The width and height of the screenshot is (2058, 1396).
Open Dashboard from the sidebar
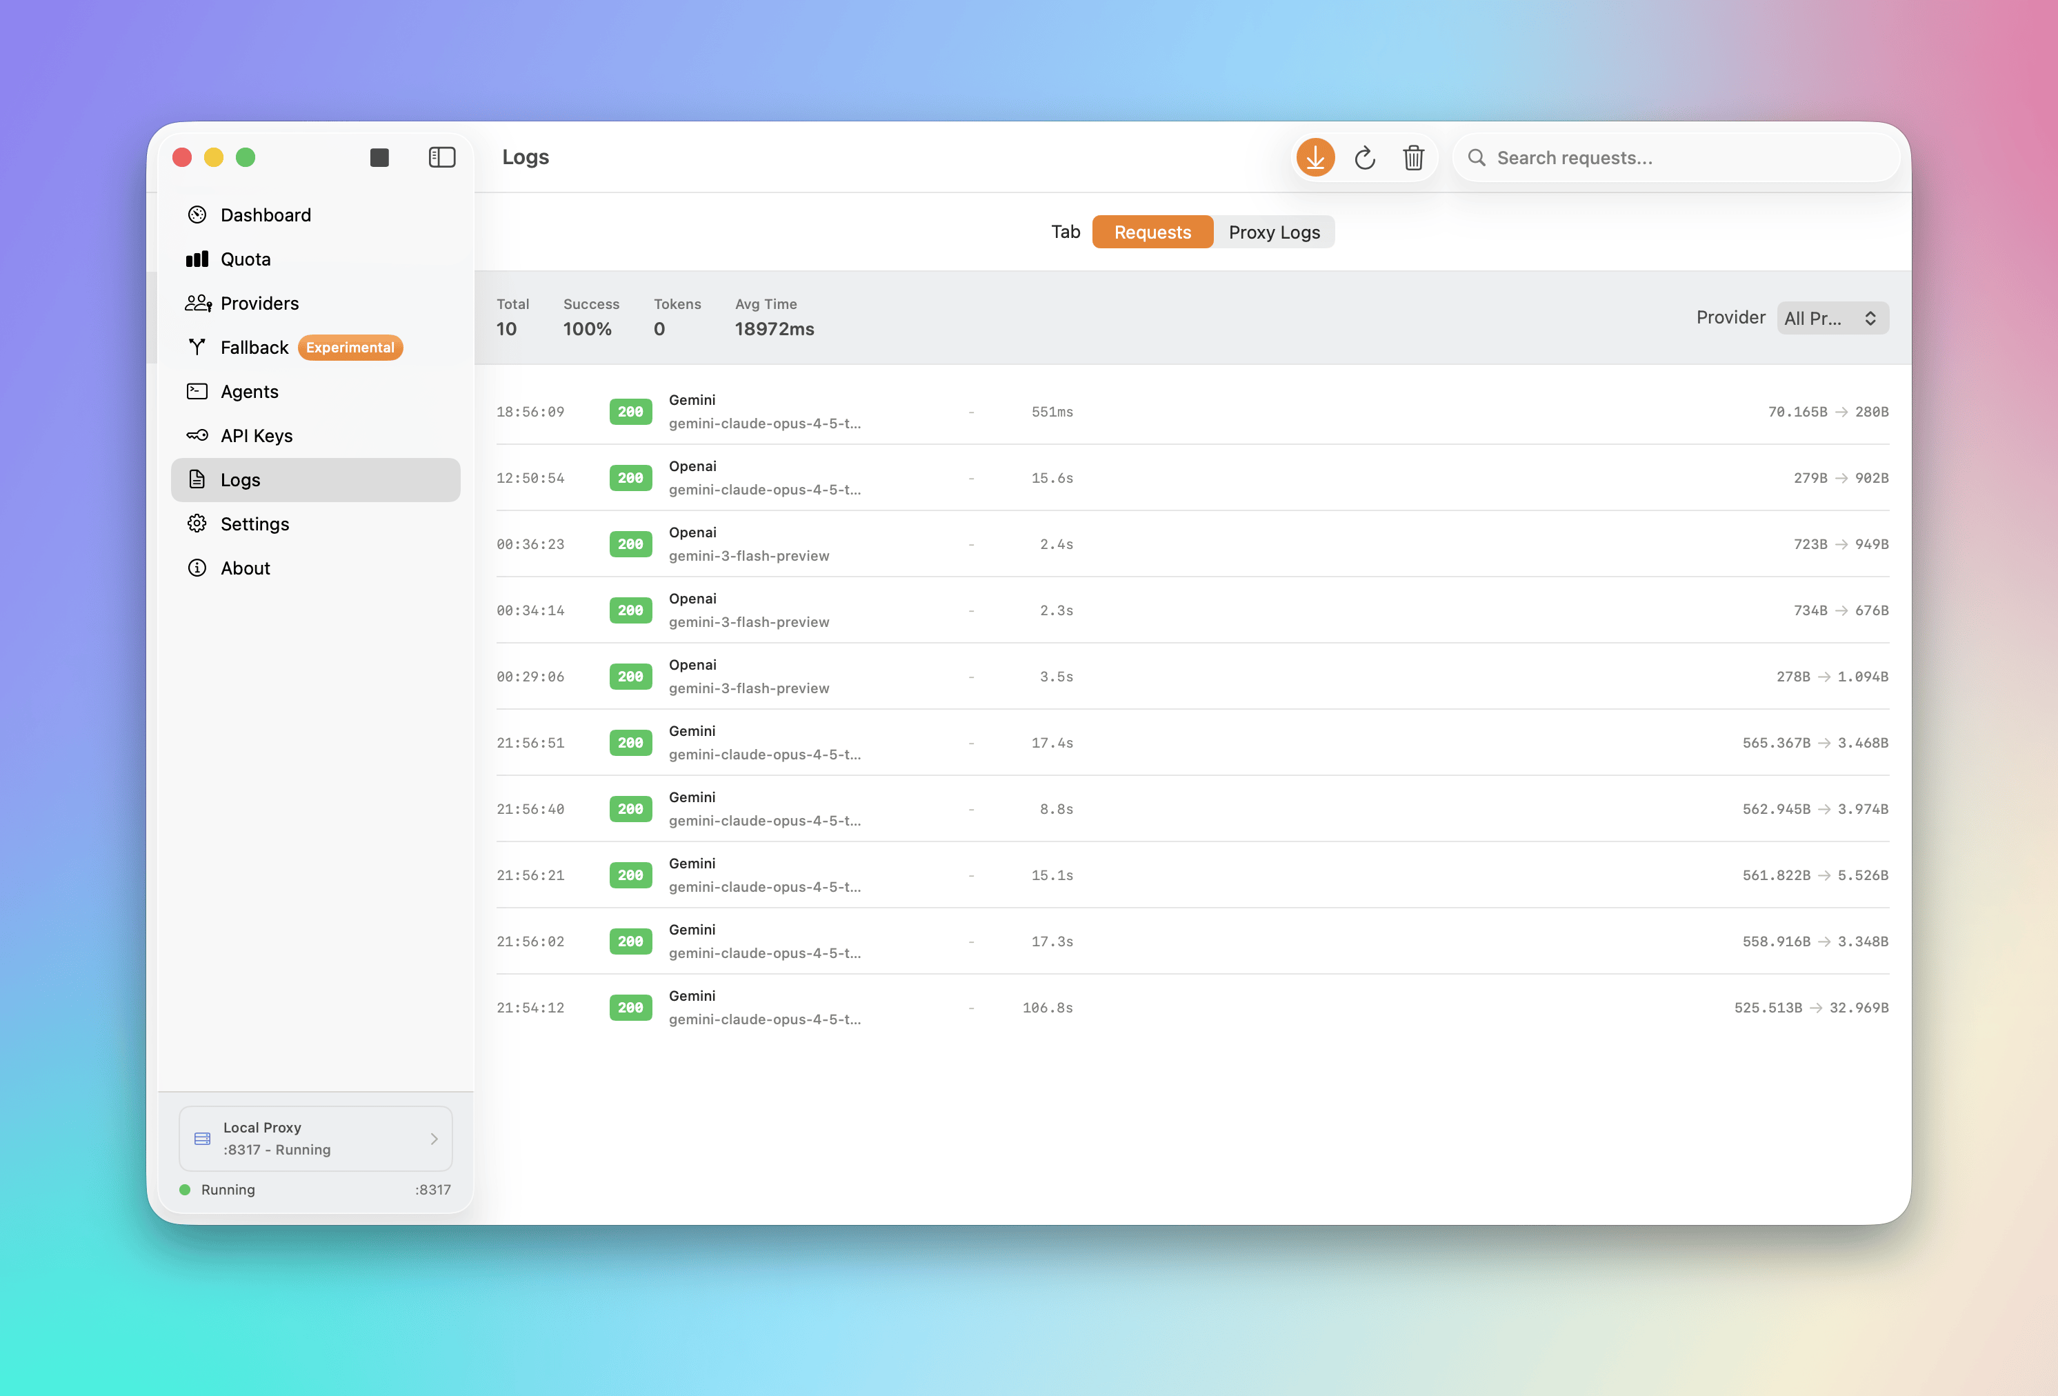coord(265,215)
